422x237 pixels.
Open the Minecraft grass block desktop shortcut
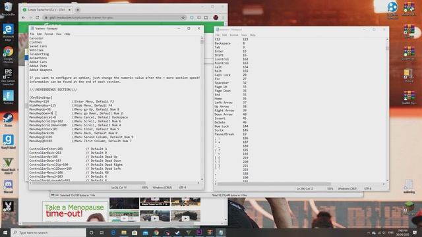point(409,209)
